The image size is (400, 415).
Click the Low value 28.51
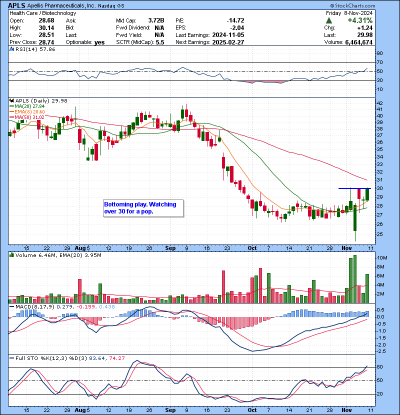pyautogui.click(x=46, y=35)
